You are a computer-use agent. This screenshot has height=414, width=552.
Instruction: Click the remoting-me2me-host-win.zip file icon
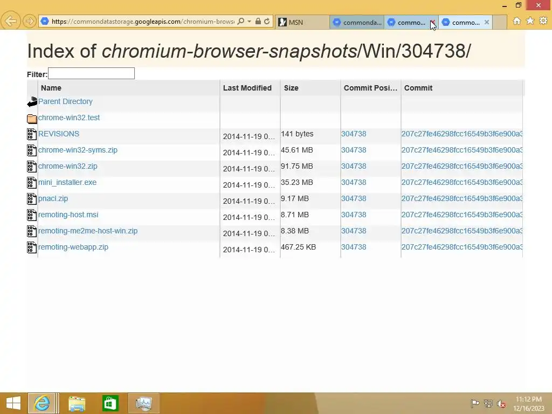click(32, 231)
